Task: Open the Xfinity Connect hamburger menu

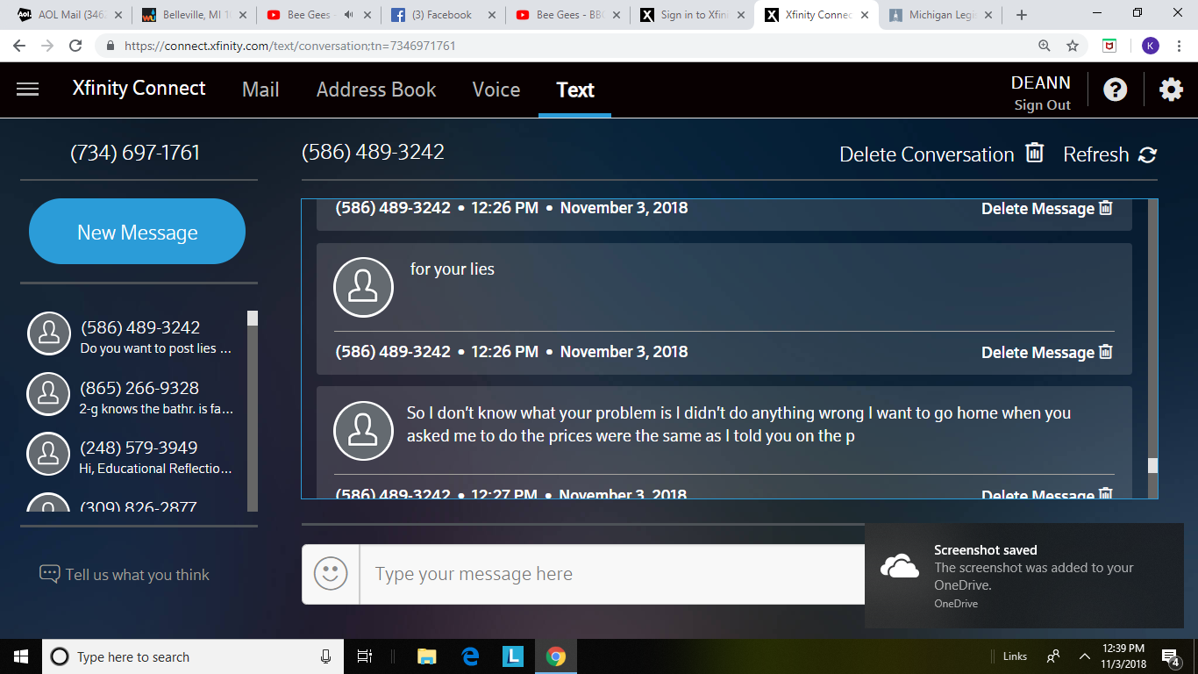Action: (28, 89)
